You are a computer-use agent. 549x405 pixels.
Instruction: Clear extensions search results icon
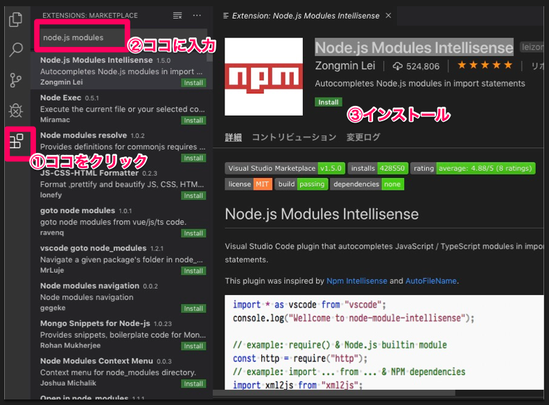click(177, 15)
